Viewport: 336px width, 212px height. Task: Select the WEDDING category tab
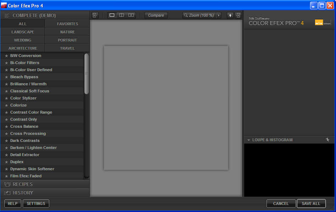coord(22,40)
